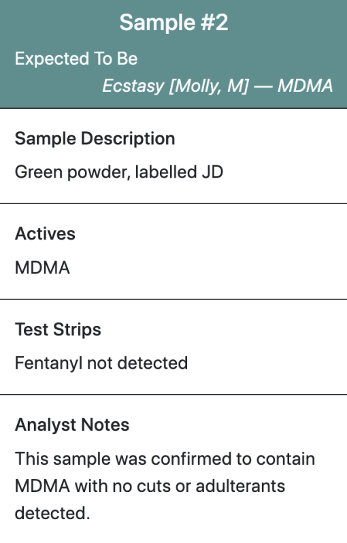Click the word 'MDMA' in the header subtitle
The height and width of the screenshot is (543, 347).
305,86
